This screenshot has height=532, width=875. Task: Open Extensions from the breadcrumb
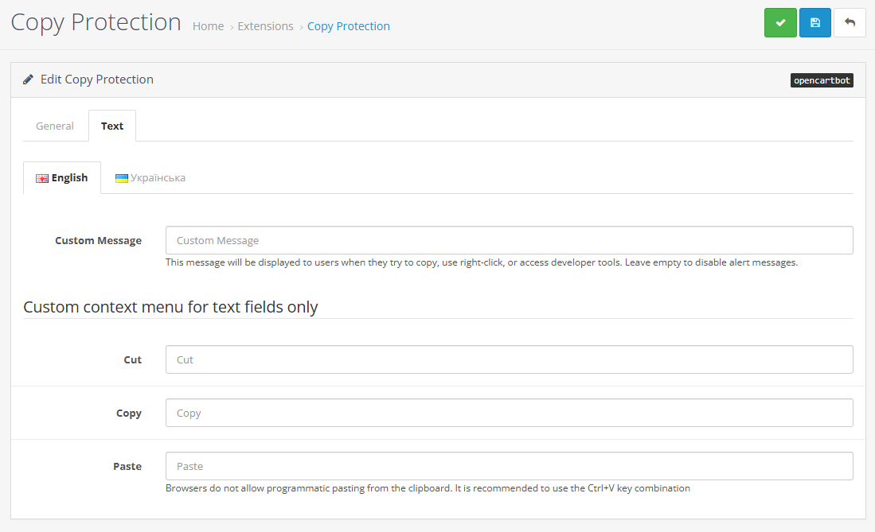[265, 26]
